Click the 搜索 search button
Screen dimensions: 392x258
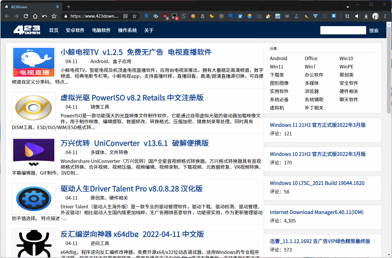point(374,31)
